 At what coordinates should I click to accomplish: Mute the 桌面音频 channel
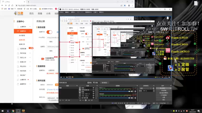click(x=132, y=98)
